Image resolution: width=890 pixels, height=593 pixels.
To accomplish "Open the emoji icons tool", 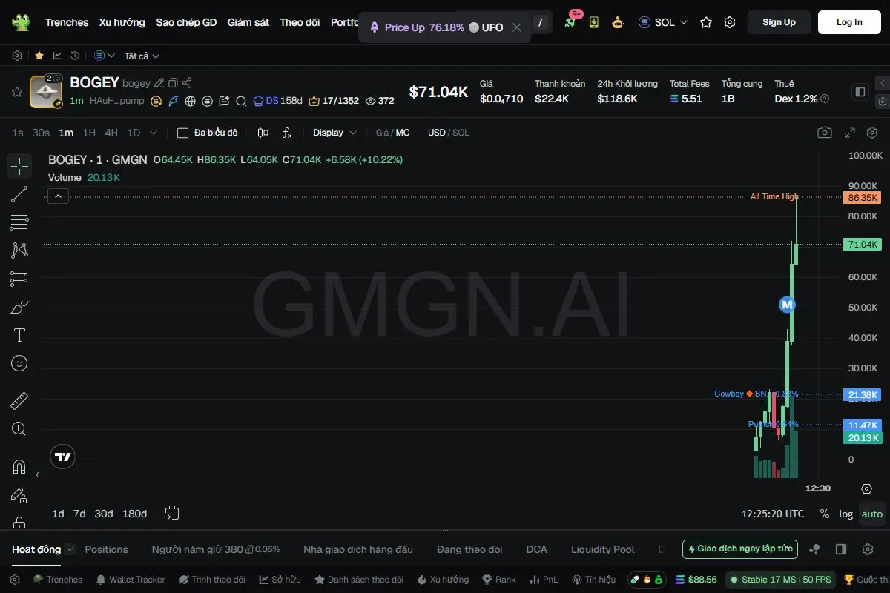I will coord(19,363).
